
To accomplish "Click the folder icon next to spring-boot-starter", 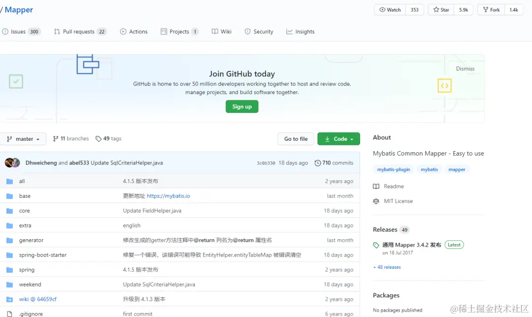I will click(x=9, y=255).
